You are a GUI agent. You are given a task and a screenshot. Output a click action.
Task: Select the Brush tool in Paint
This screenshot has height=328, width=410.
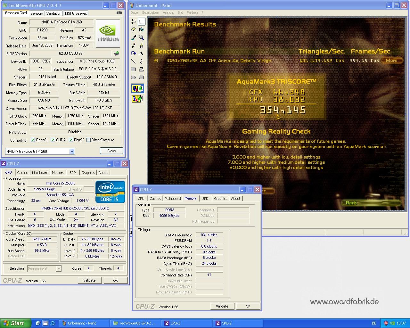tap(142, 45)
